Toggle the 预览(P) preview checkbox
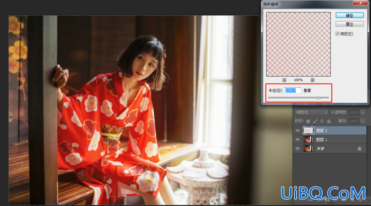The image size is (371, 206). [338, 34]
